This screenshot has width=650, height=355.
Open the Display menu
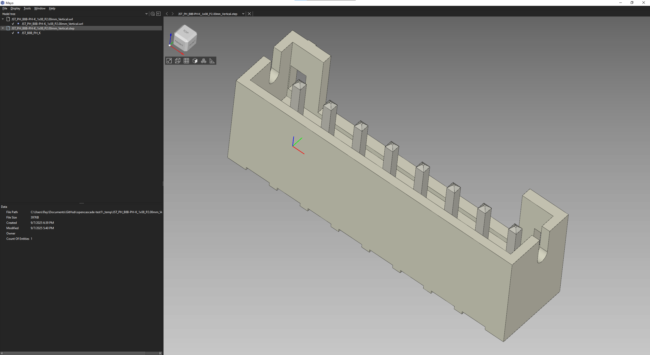click(15, 8)
